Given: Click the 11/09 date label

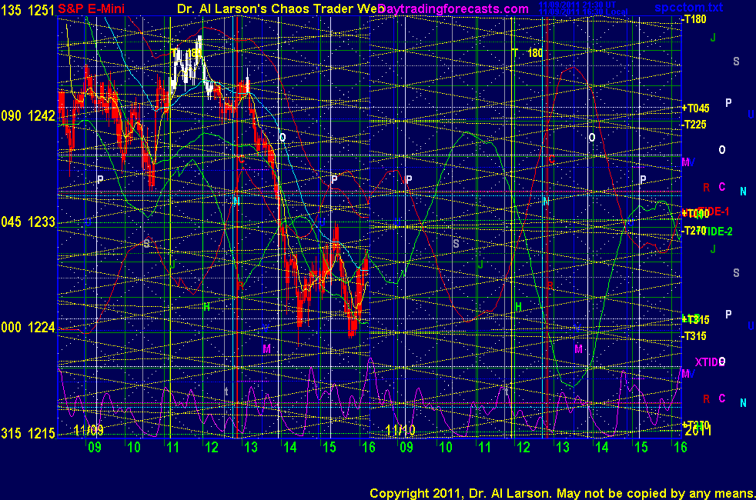Looking at the screenshot, I should pos(89,430).
